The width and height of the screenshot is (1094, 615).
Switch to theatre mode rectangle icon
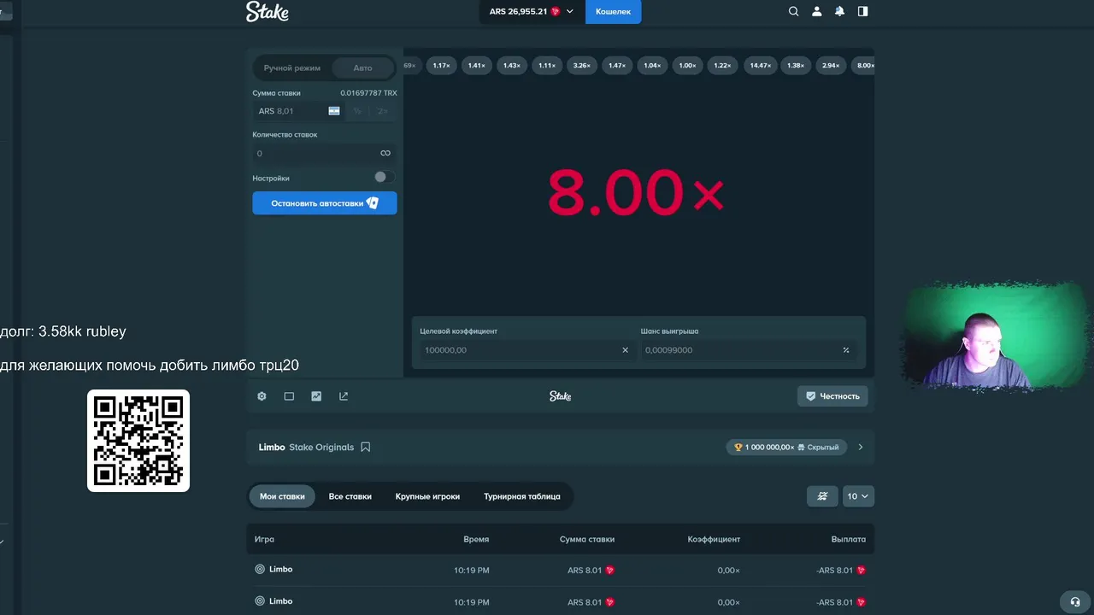click(x=289, y=396)
